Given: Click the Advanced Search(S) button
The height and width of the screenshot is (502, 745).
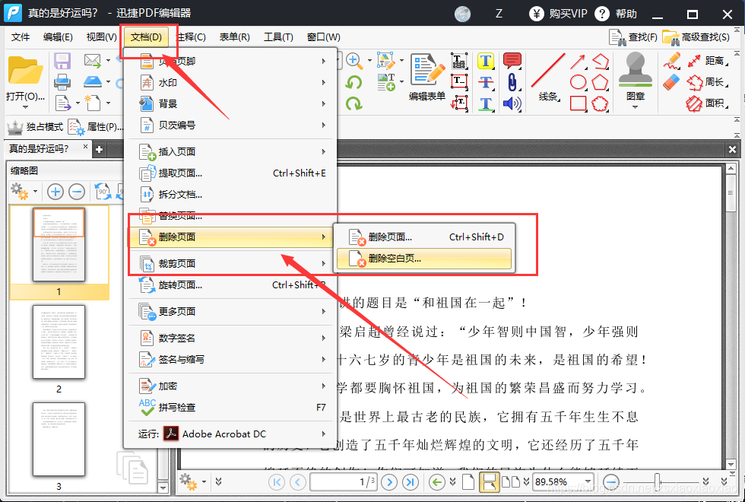Looking at the screenshot, I should tap(696, 37).
